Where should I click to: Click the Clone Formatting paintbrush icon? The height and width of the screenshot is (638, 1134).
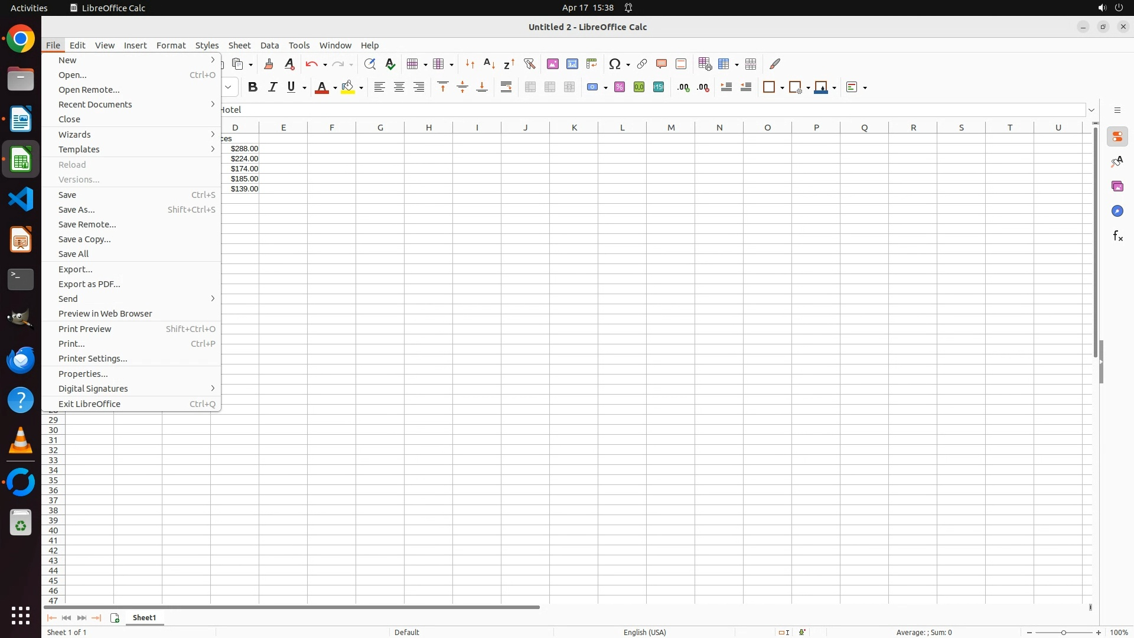coord(269,64)
